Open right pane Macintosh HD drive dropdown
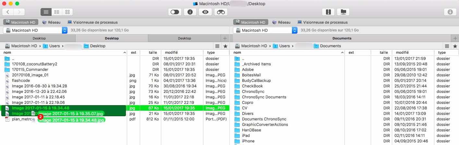The image size is (459, 145). 294,30
